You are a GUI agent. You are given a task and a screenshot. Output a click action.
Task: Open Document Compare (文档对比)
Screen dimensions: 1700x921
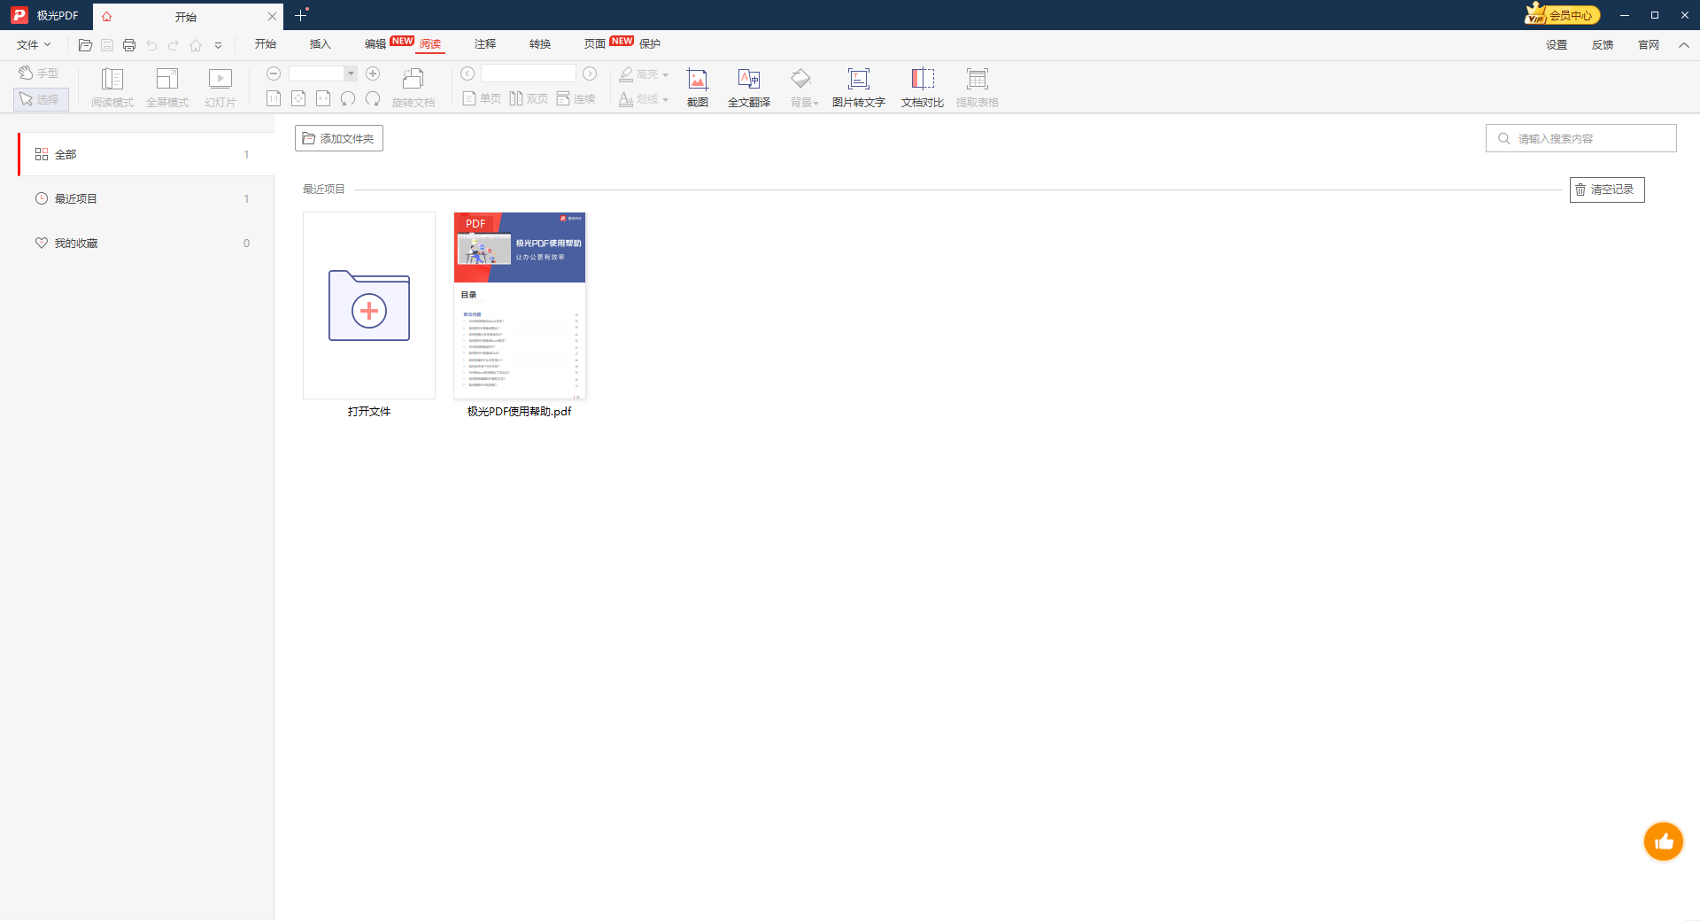coord(923,88)
